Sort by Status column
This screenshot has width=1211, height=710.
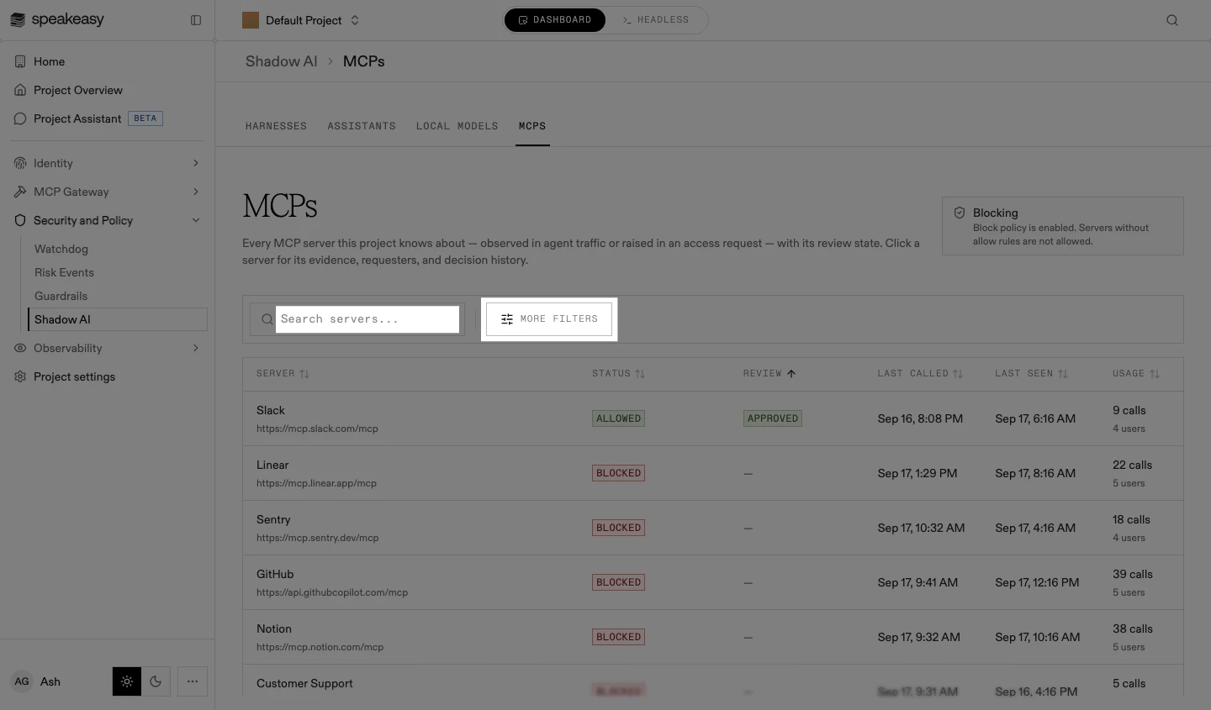619,374
